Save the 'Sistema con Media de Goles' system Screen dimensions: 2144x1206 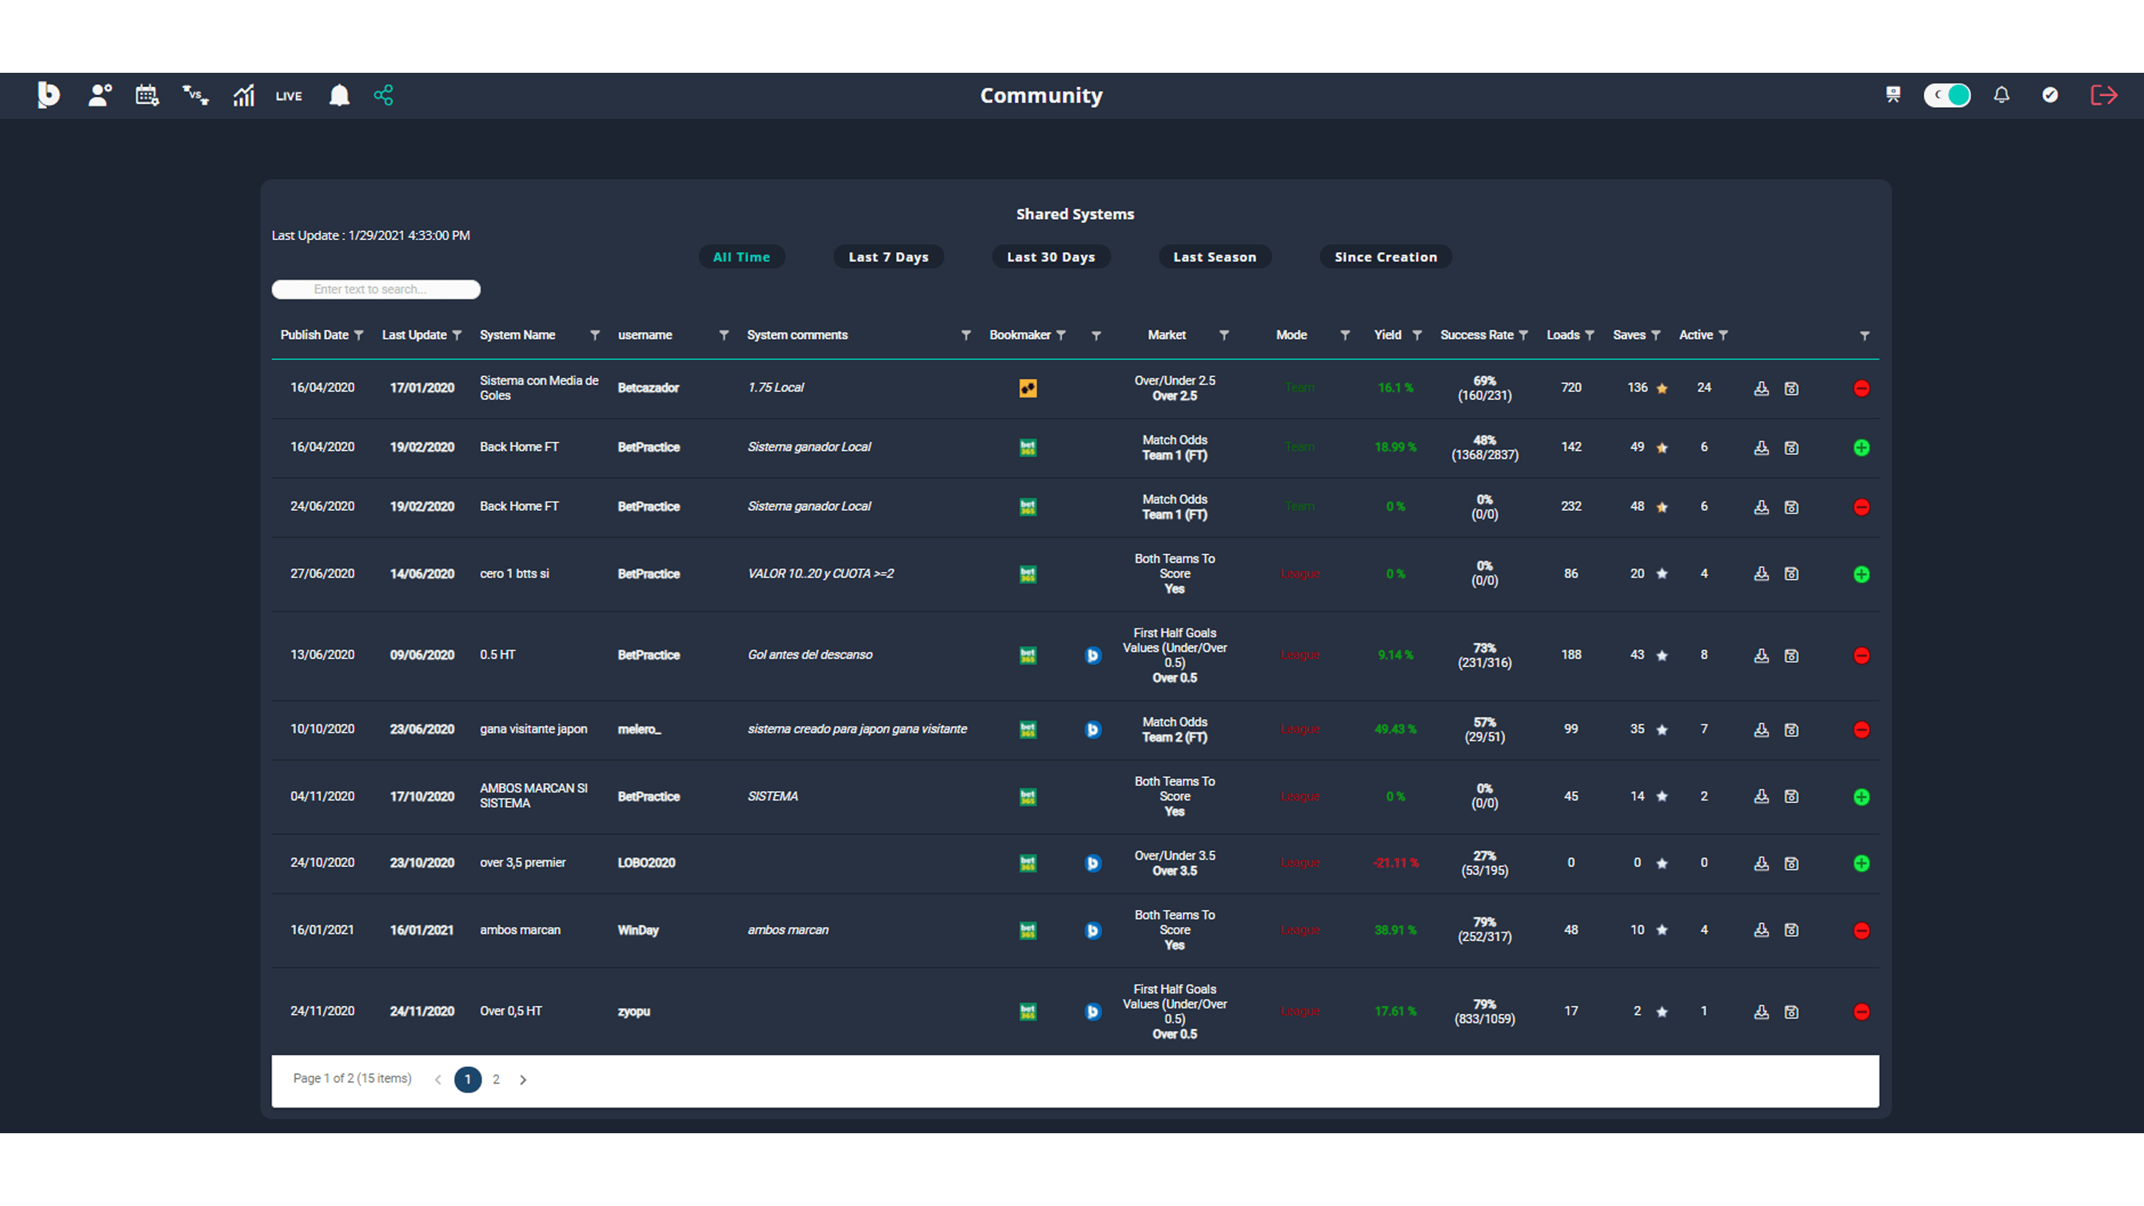point(1791,388)
